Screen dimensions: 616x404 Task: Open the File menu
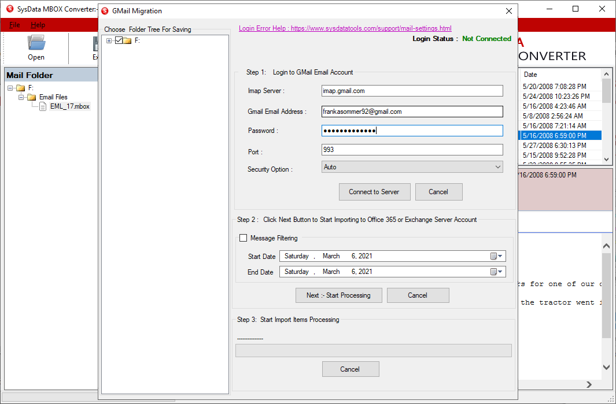(x=14, y=25)
